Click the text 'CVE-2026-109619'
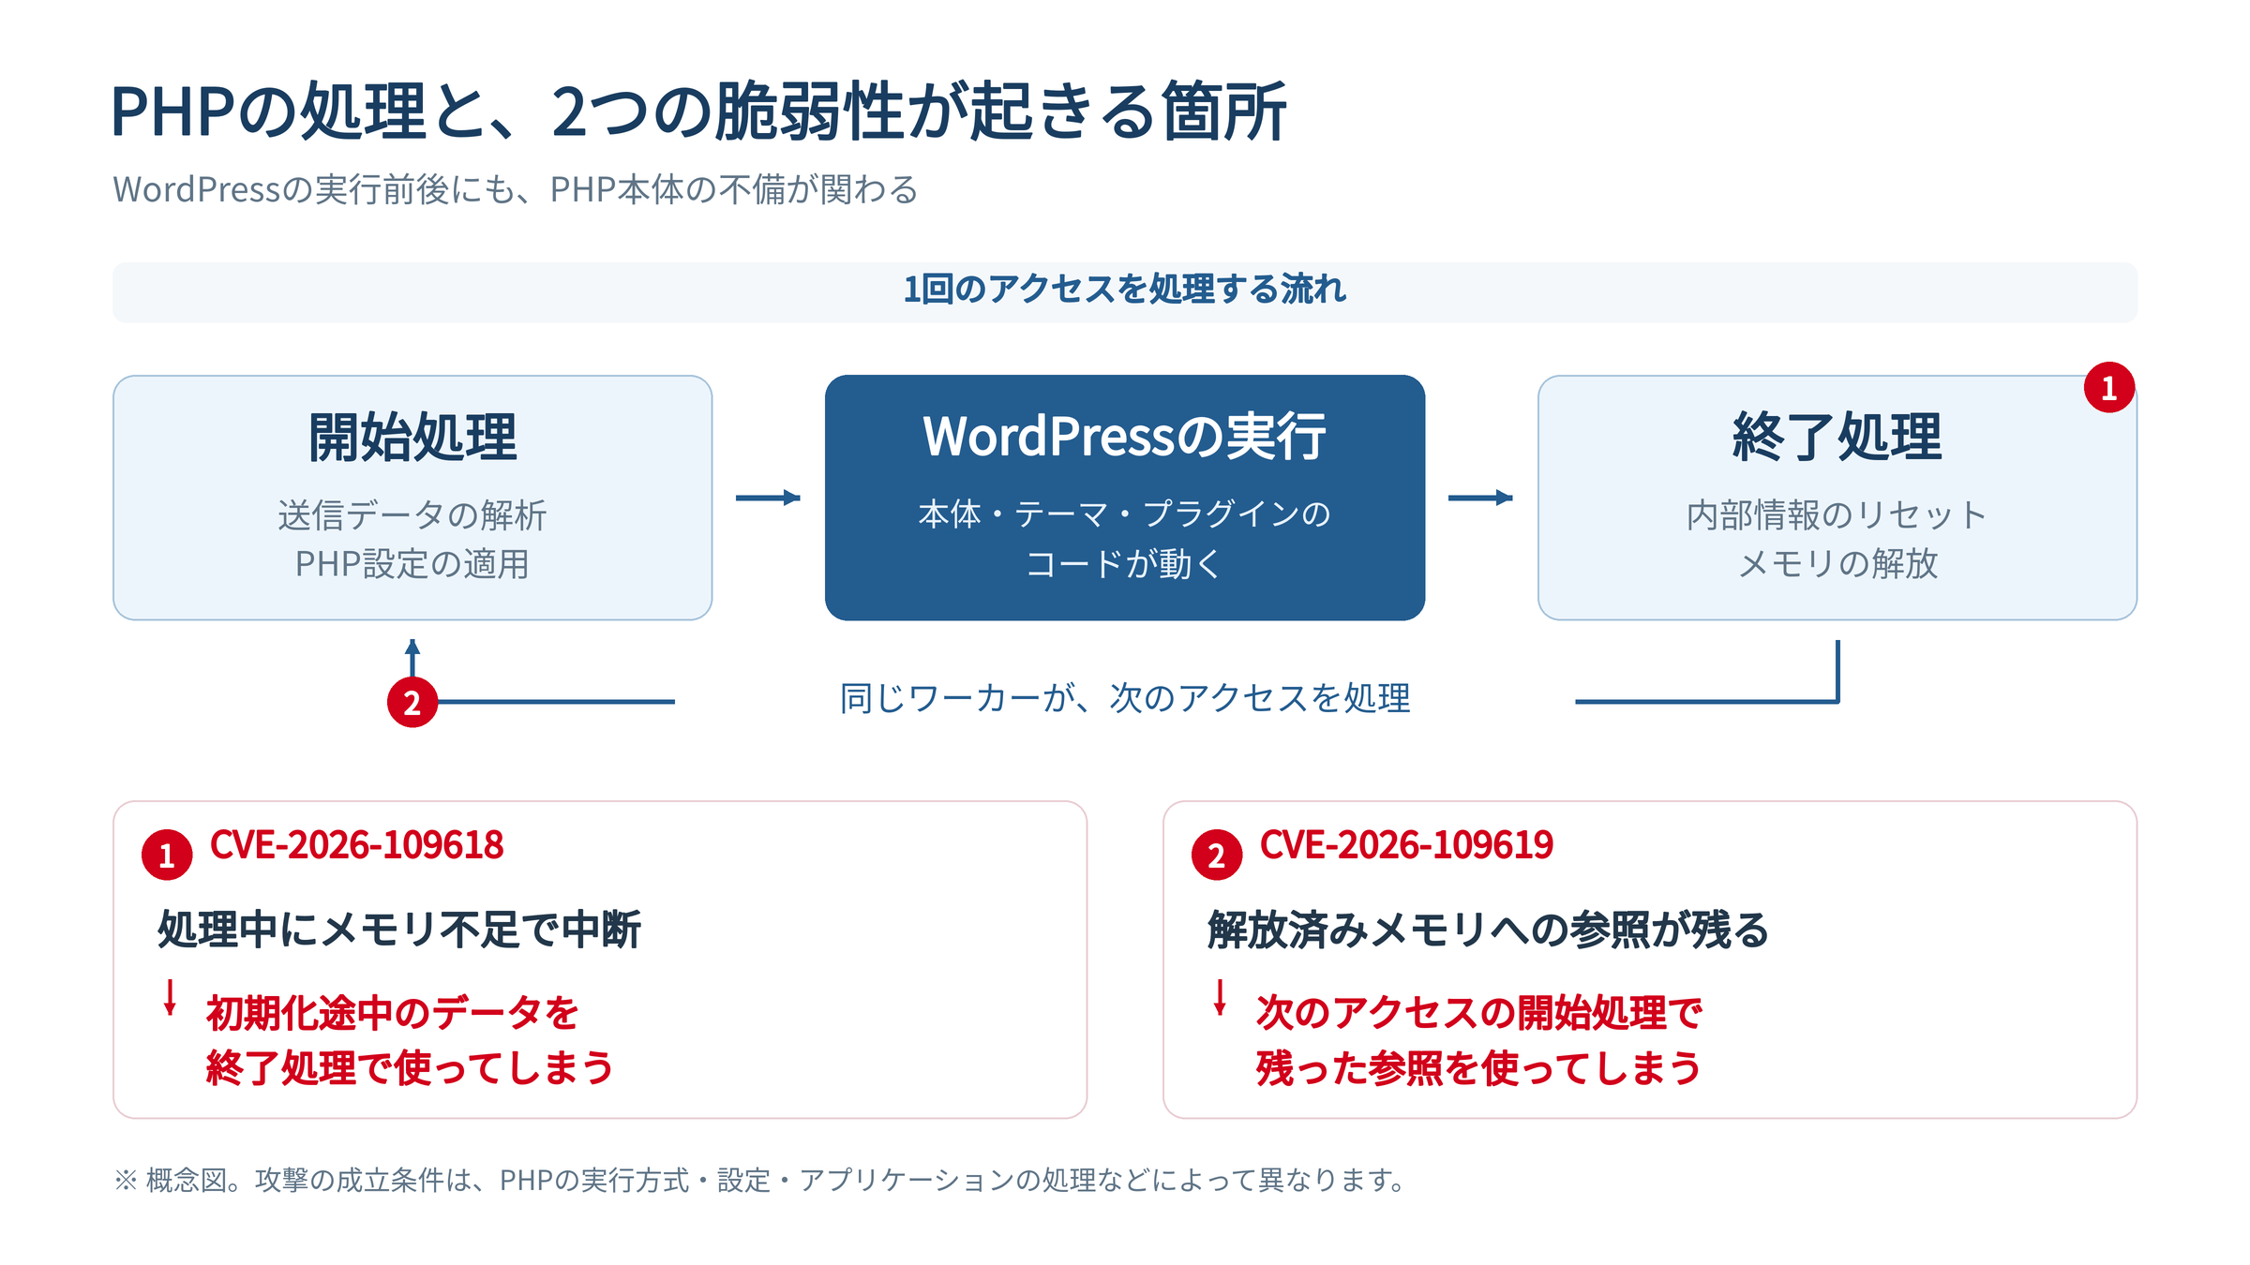This screenshot has height=1265, width=2250. pyautogui.click(x=1407, y=845)
